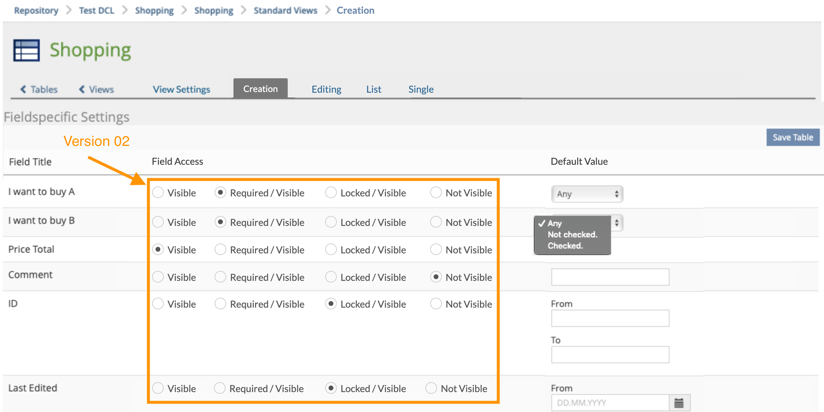Open Standard Views breadcrumb link
824x412 pixels.
[x=285, y=10]
